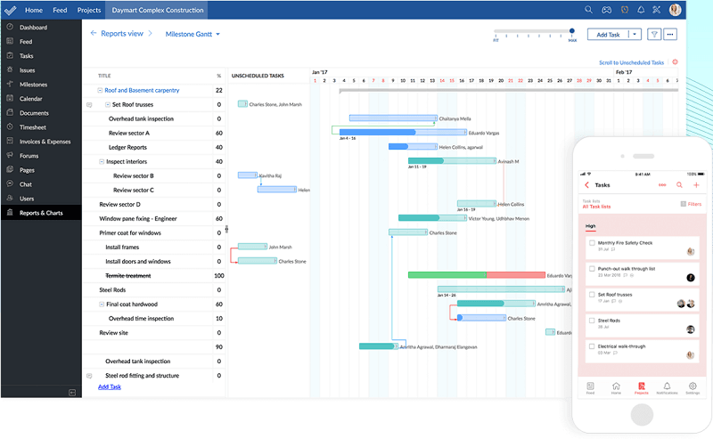Tap Filters in phone Tasks screen
713x439 pixels.
(x=692, y=204)
